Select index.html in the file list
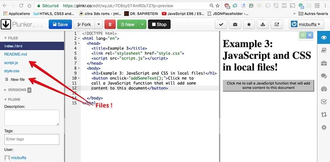The width and height of the screenshot is (330, 162). [32, 46]
